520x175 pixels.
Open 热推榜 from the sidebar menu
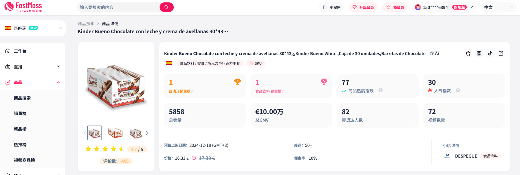click(20, 144)
